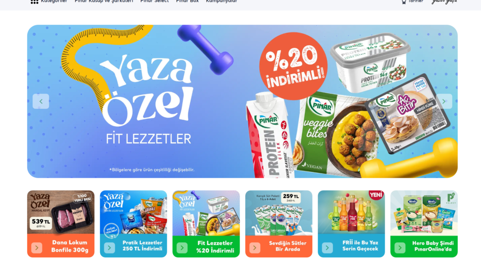
Task: Click arrow icon on Pratik Lezzetler card
Action: pyautogui.click(x=109, y=247)
